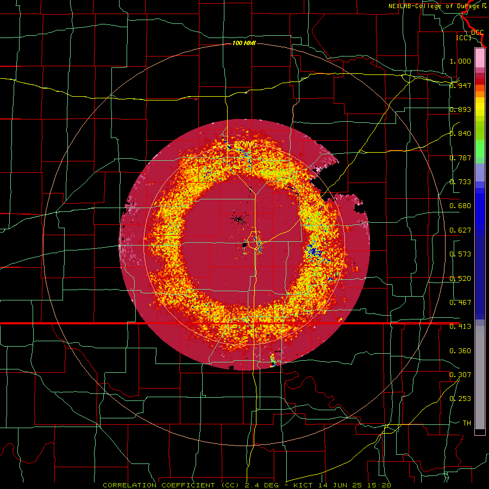Select the 0.413 scale value
This screenshot has height=489, width=489.
click(x=460, y=326)
